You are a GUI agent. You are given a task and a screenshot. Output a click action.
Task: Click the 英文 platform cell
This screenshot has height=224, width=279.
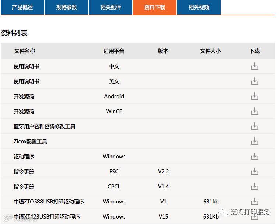coord(114,81)
